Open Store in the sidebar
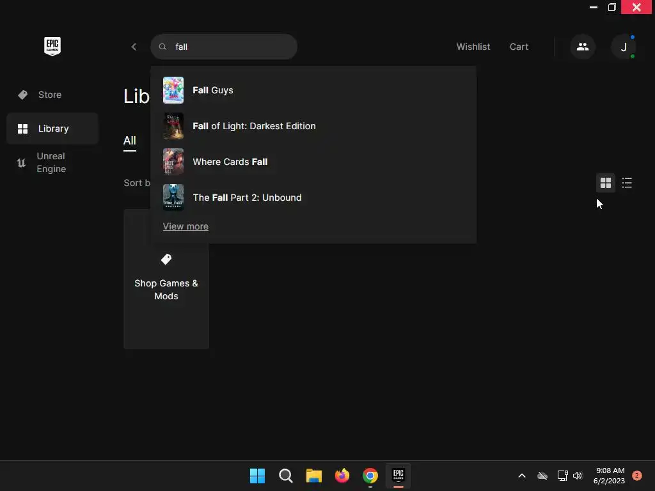Viewport: 655px width, 491px height. click(52, 95)
